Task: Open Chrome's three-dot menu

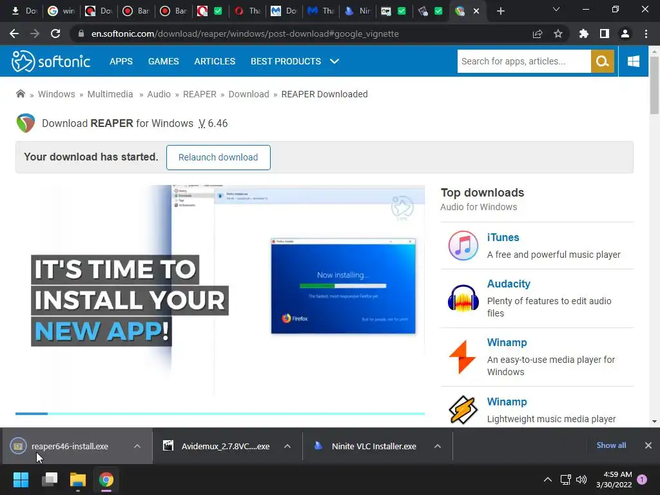Action: pos(646,34)
